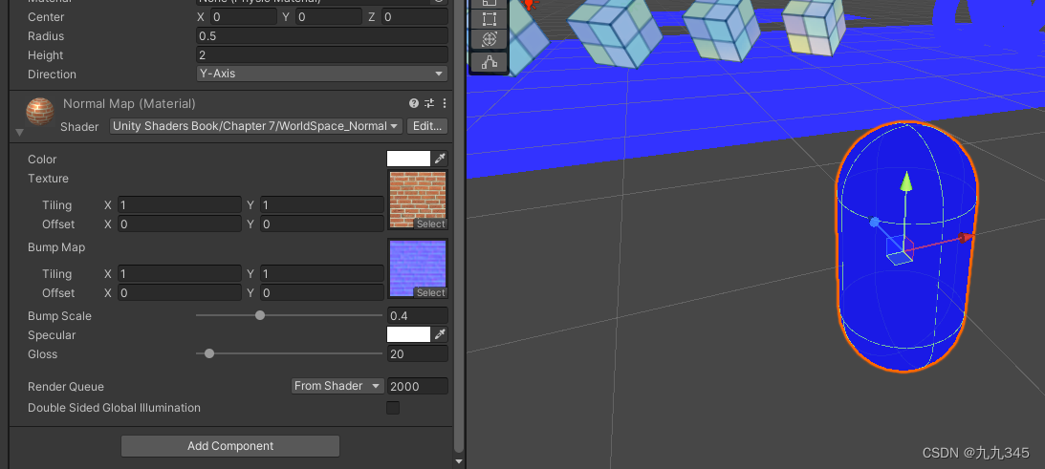Collapse the Normal Map material foldout arrow
1045x469 pixels.
[19, 133]
